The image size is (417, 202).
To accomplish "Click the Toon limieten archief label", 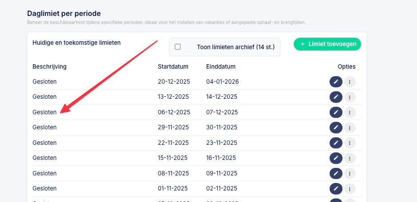I will [236, 47].
